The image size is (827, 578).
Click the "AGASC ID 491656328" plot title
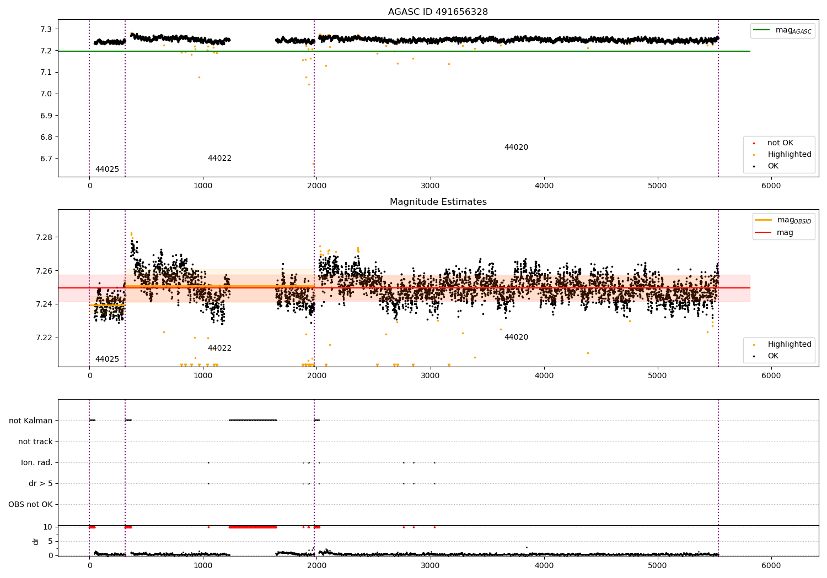coord(438,12)
